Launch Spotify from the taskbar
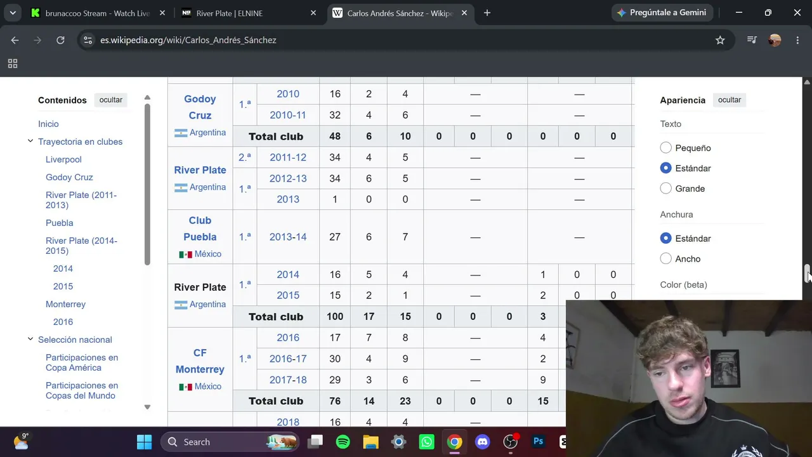The image size is (812, 457). click(343, 442)
